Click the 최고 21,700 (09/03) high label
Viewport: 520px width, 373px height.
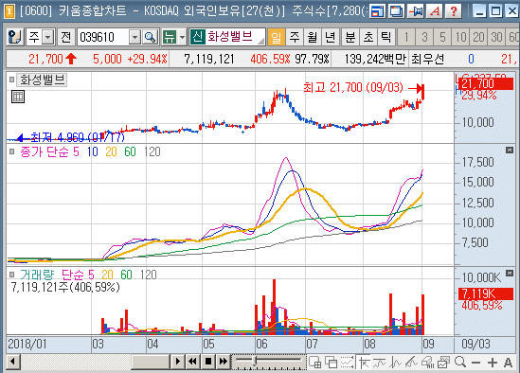coord(353,87)
